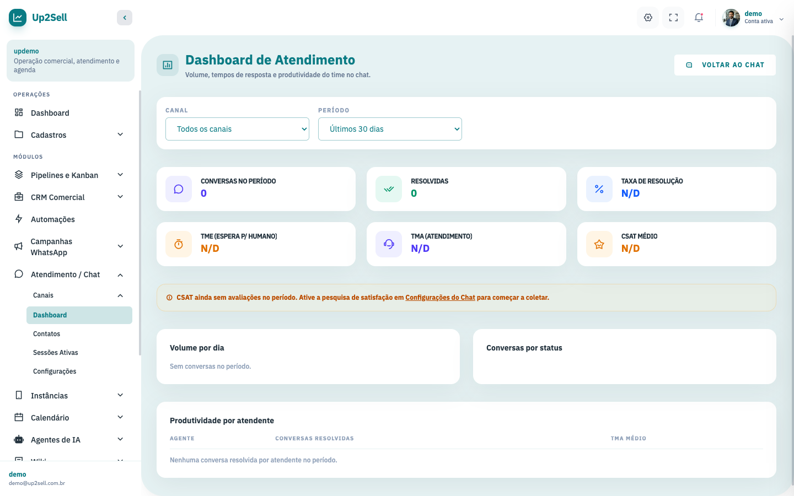
Task: Go to Sessões Ativas in sidebar
Action: 56,353
